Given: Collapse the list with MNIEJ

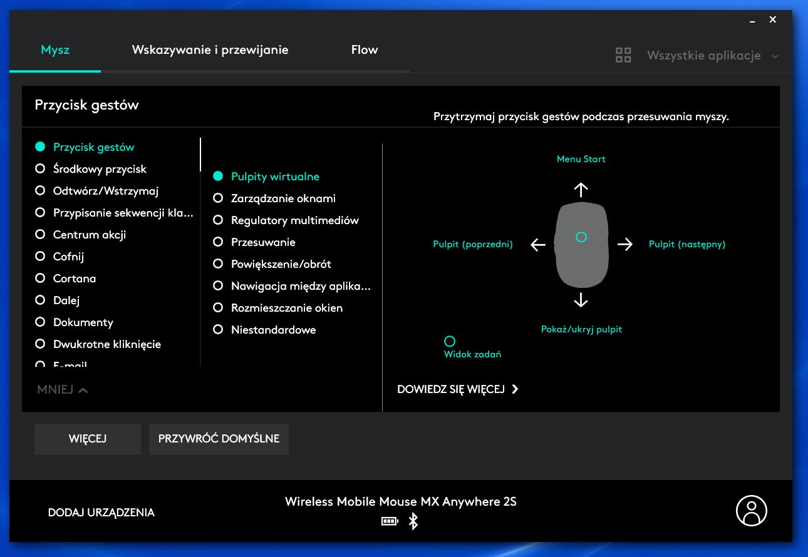Looking at the screenshot, I should (x=61, y=389).
